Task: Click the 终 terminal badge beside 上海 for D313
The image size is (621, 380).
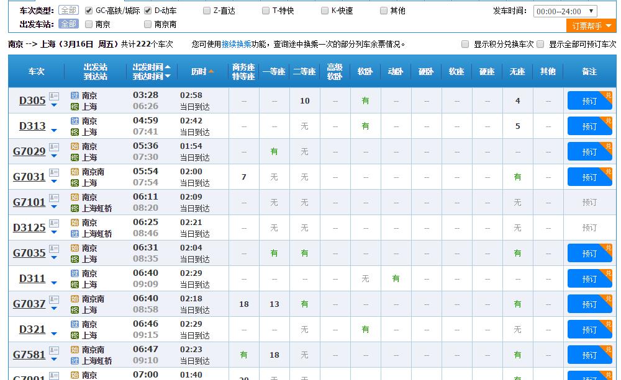Action: point(74,131)
